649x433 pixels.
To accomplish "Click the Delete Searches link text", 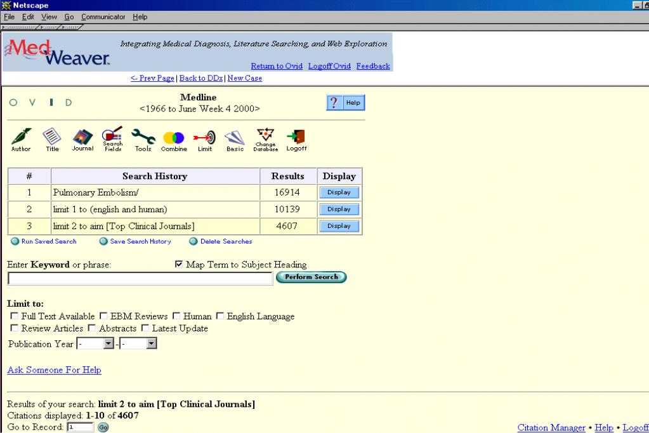I will coord(226,241).
